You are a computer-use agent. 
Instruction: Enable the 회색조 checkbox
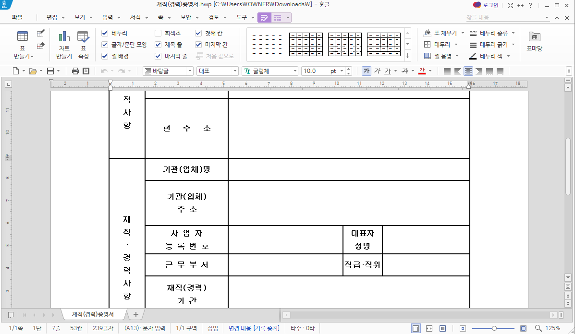tap(158, 33)
